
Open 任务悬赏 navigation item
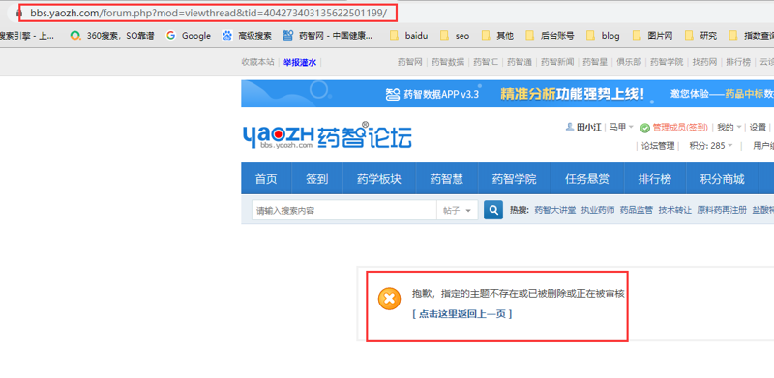click(587, 179)
